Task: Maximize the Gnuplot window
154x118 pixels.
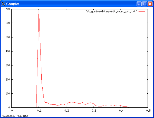Action: click(x=144, y=4)
